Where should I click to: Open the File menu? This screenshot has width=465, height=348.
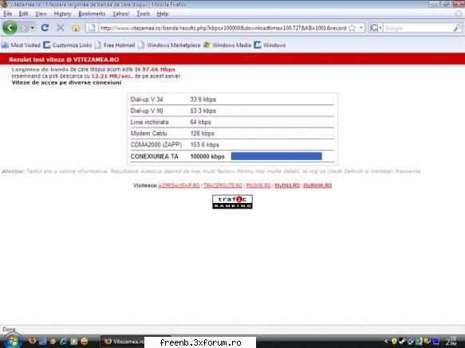click(8, 14)
